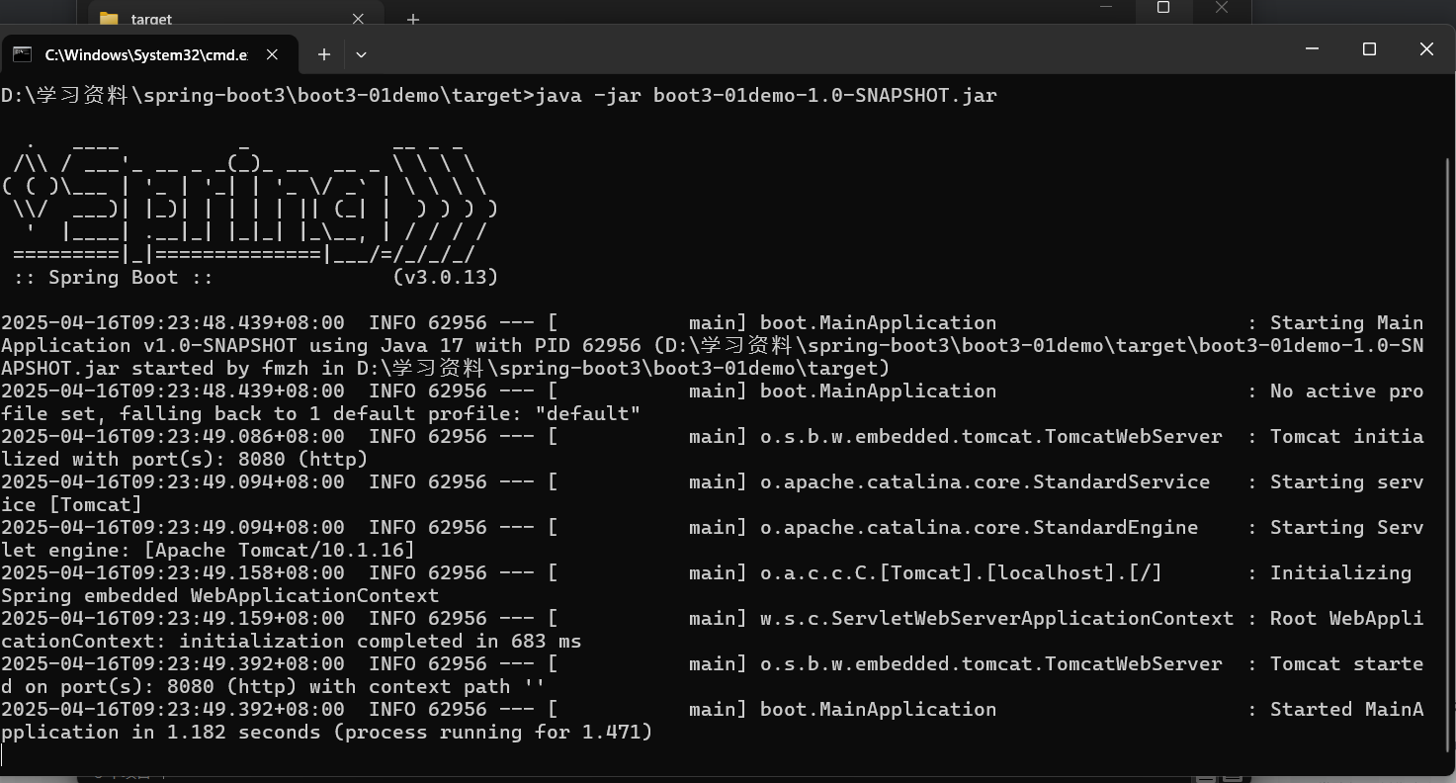Maximize the terminal window
Viewport: 1456px width, 783px height.
pyautogui.click(x=1369, y=48)
